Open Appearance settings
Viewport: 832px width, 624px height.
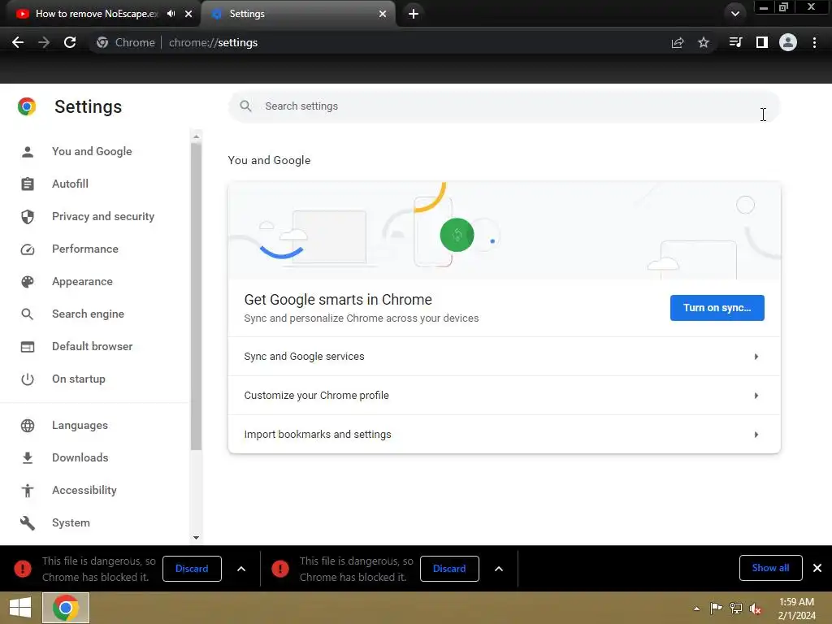[x=82, y=282]
